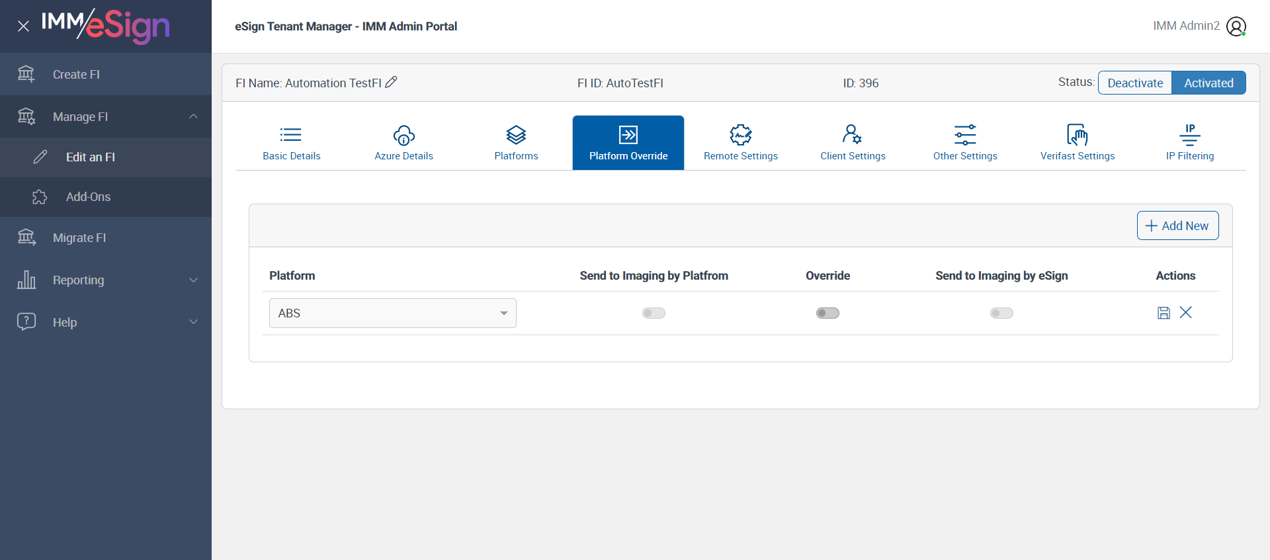Open the IP Filtering tab
Viewport: 1270px width, 560px height.
(x=1189, y=143)
